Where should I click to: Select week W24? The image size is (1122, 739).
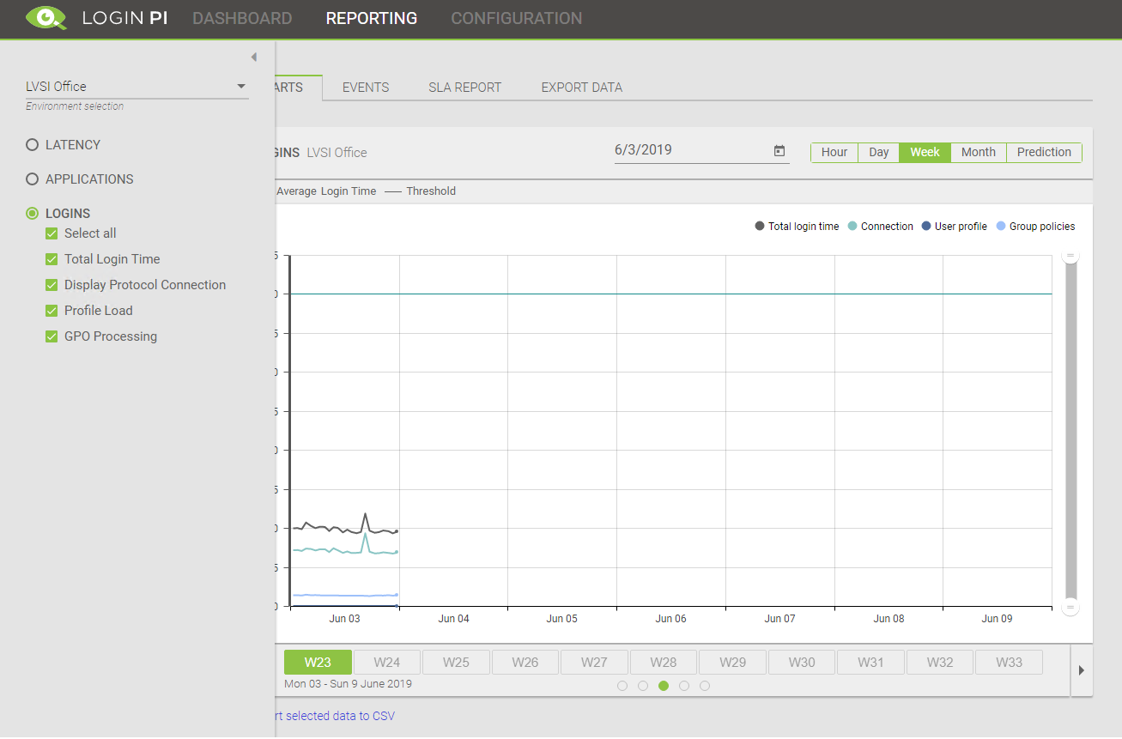[387, 663]
